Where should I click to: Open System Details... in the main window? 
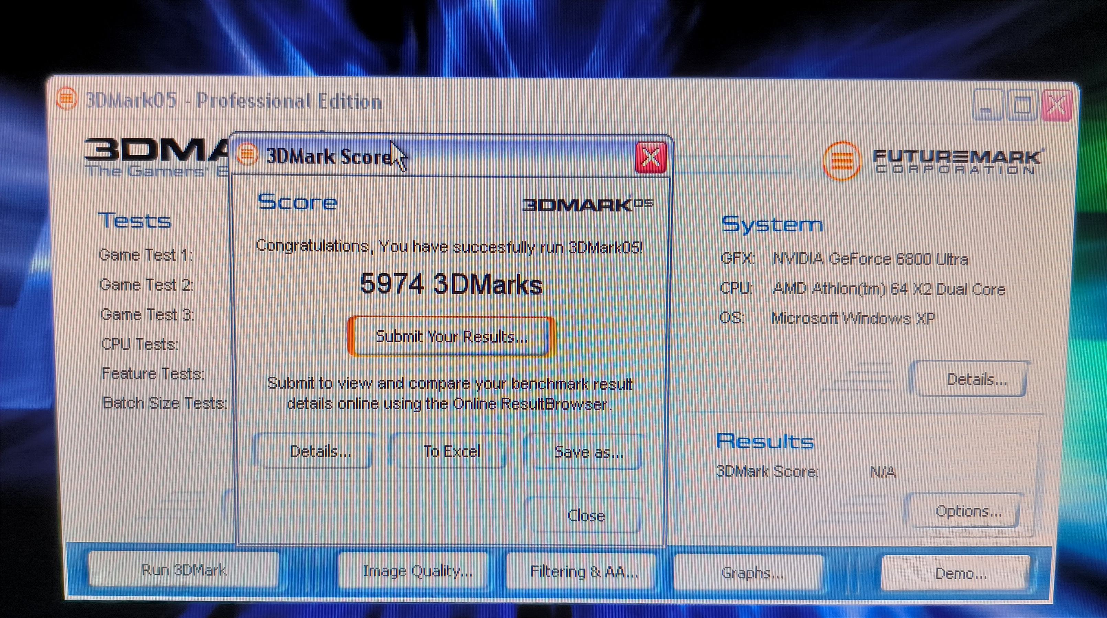click(971, 379)
